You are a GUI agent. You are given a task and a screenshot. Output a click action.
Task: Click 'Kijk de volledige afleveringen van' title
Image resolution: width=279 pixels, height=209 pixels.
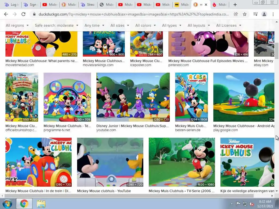pos(247,191)
